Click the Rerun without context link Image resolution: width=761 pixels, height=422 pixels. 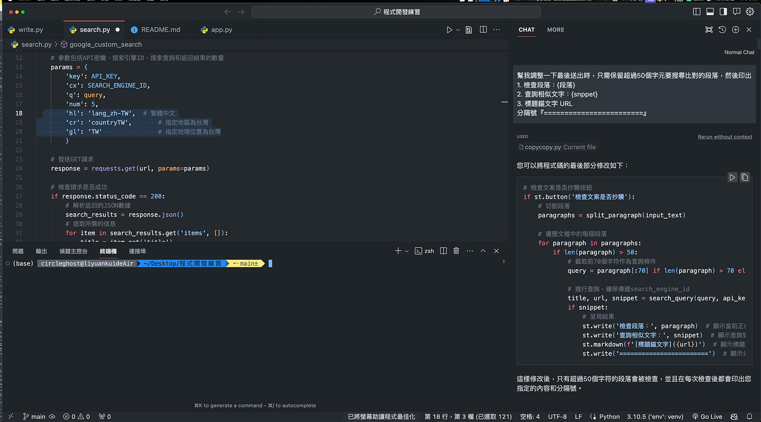point(725,137)
